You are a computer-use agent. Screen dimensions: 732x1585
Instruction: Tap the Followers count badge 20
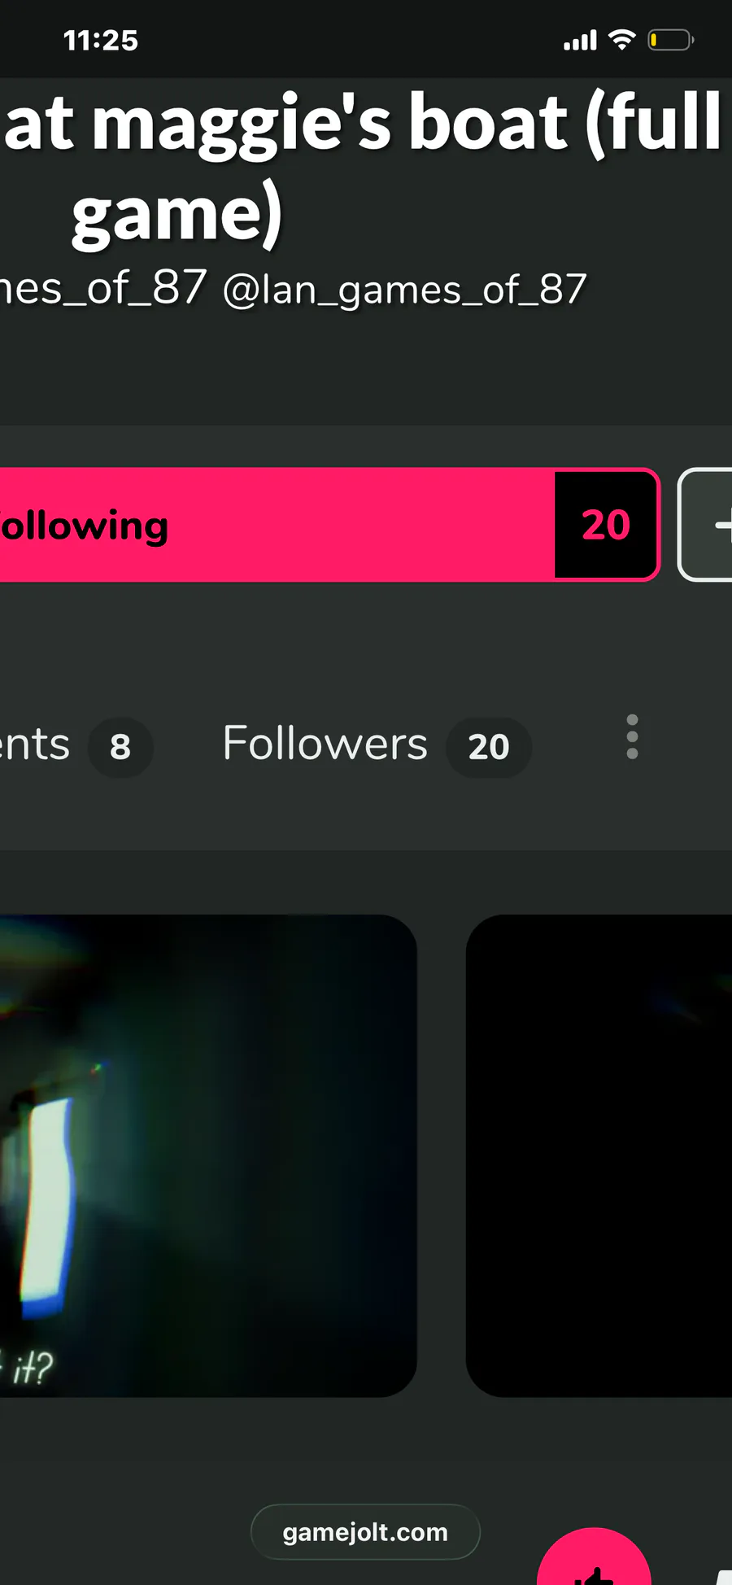coord(489,747)
